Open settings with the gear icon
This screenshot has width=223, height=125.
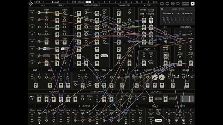[x=178, y=3]
